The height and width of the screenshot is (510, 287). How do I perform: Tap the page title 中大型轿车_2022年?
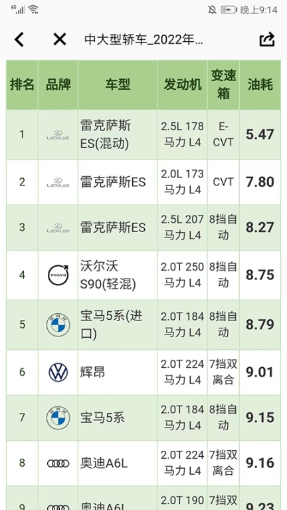click(x=143, y=40)
